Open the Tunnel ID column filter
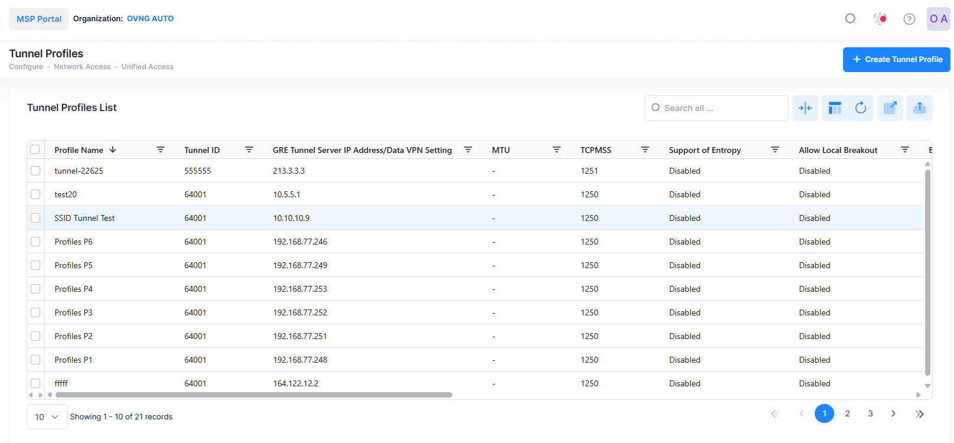Image resolution: width=954 pixels, height=443 pixels. pyautogui.click(x=249, y=150)
